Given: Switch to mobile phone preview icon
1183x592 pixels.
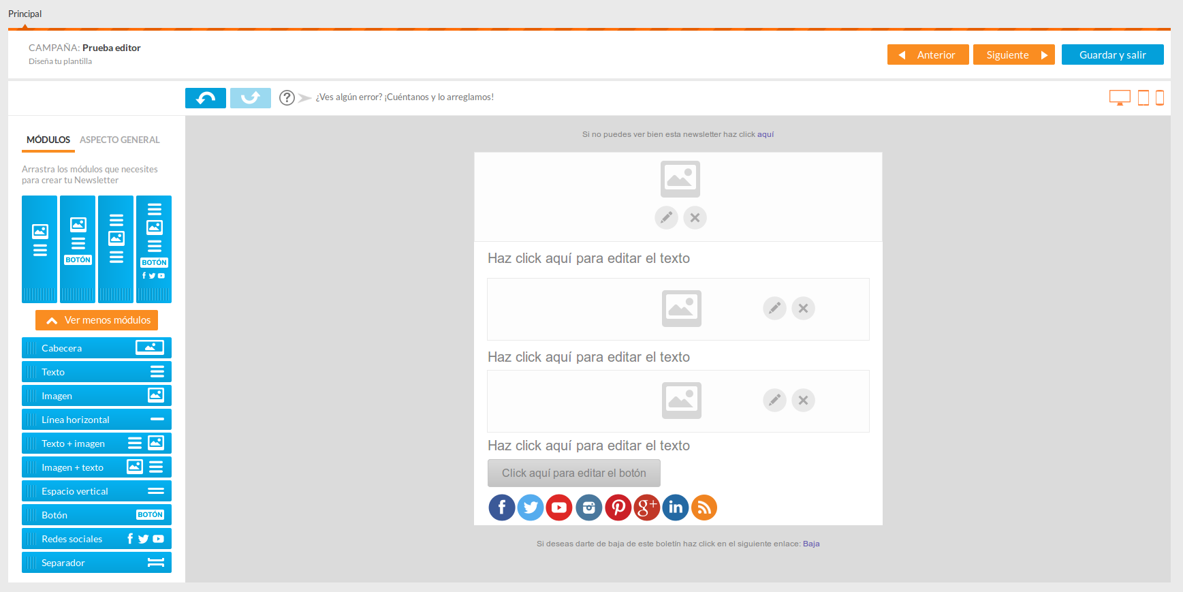Looking at the screenshot, I should coord(1159,98).
